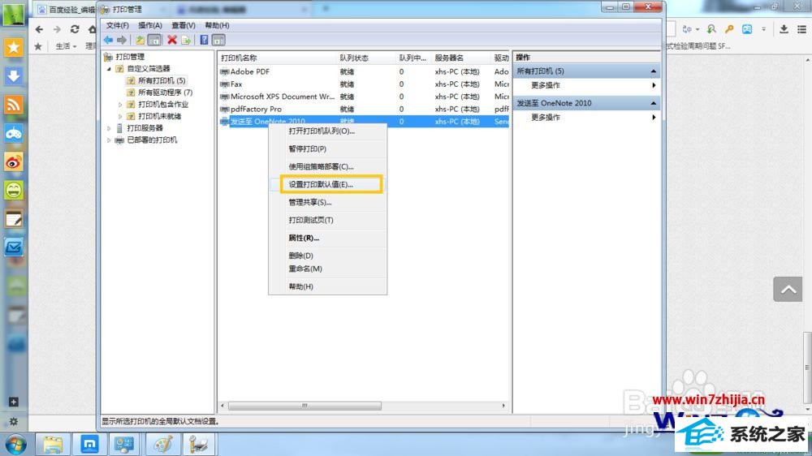This screenshot has width=812, height=456.
Task: Open the 文件(F) menu
Action: (x=118, y=25)
